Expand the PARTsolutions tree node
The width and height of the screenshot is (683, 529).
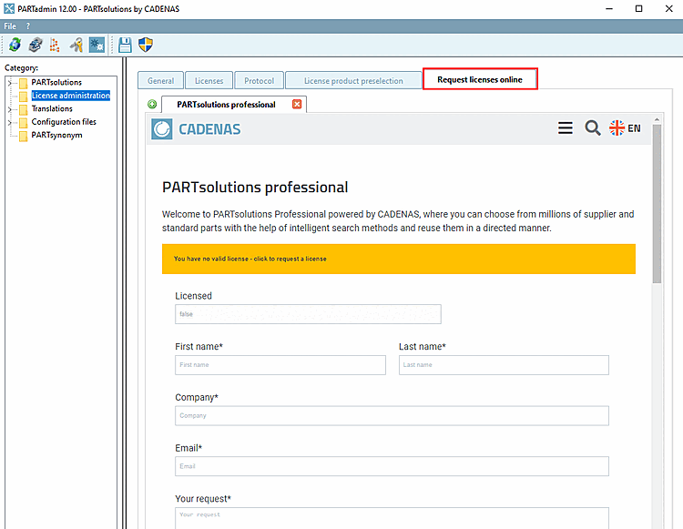tap(9, 83)
